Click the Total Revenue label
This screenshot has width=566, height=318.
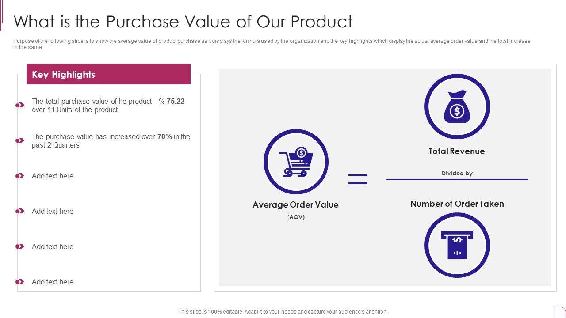click(x=457, y=151)
